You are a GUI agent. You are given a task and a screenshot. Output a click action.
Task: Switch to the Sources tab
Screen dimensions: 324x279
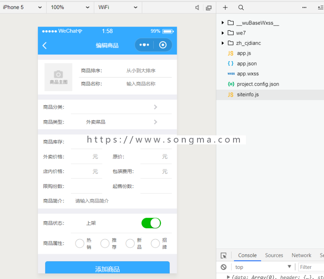(x=274, y=256)
